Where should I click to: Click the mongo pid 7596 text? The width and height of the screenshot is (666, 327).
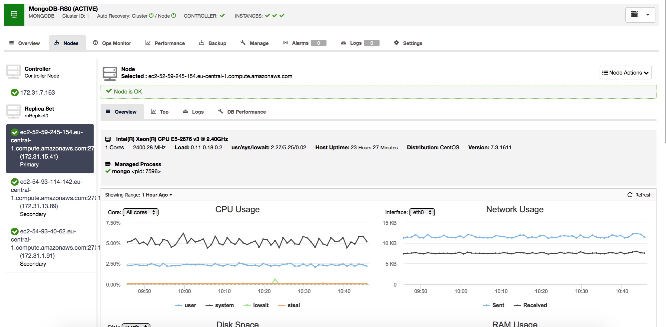[x=136, y=171]
